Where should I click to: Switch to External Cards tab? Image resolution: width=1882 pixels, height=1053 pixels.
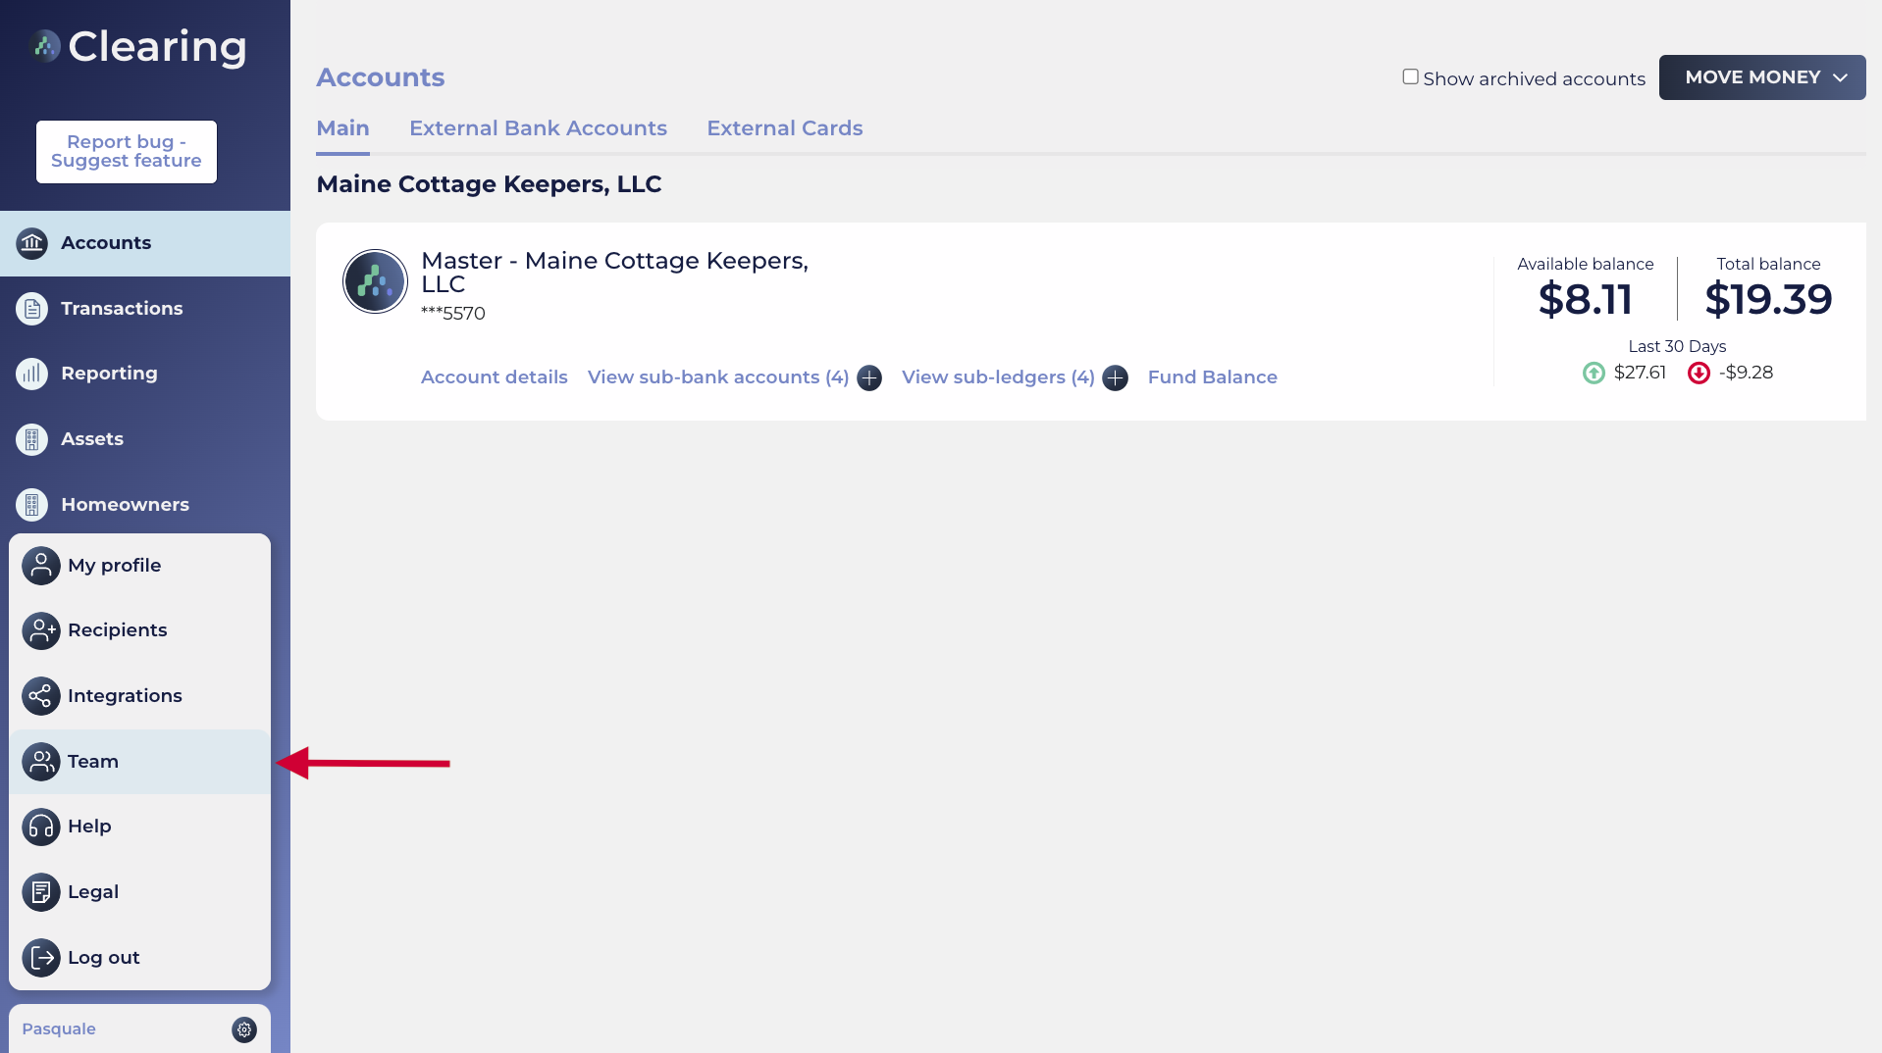(x=785, y=128)
